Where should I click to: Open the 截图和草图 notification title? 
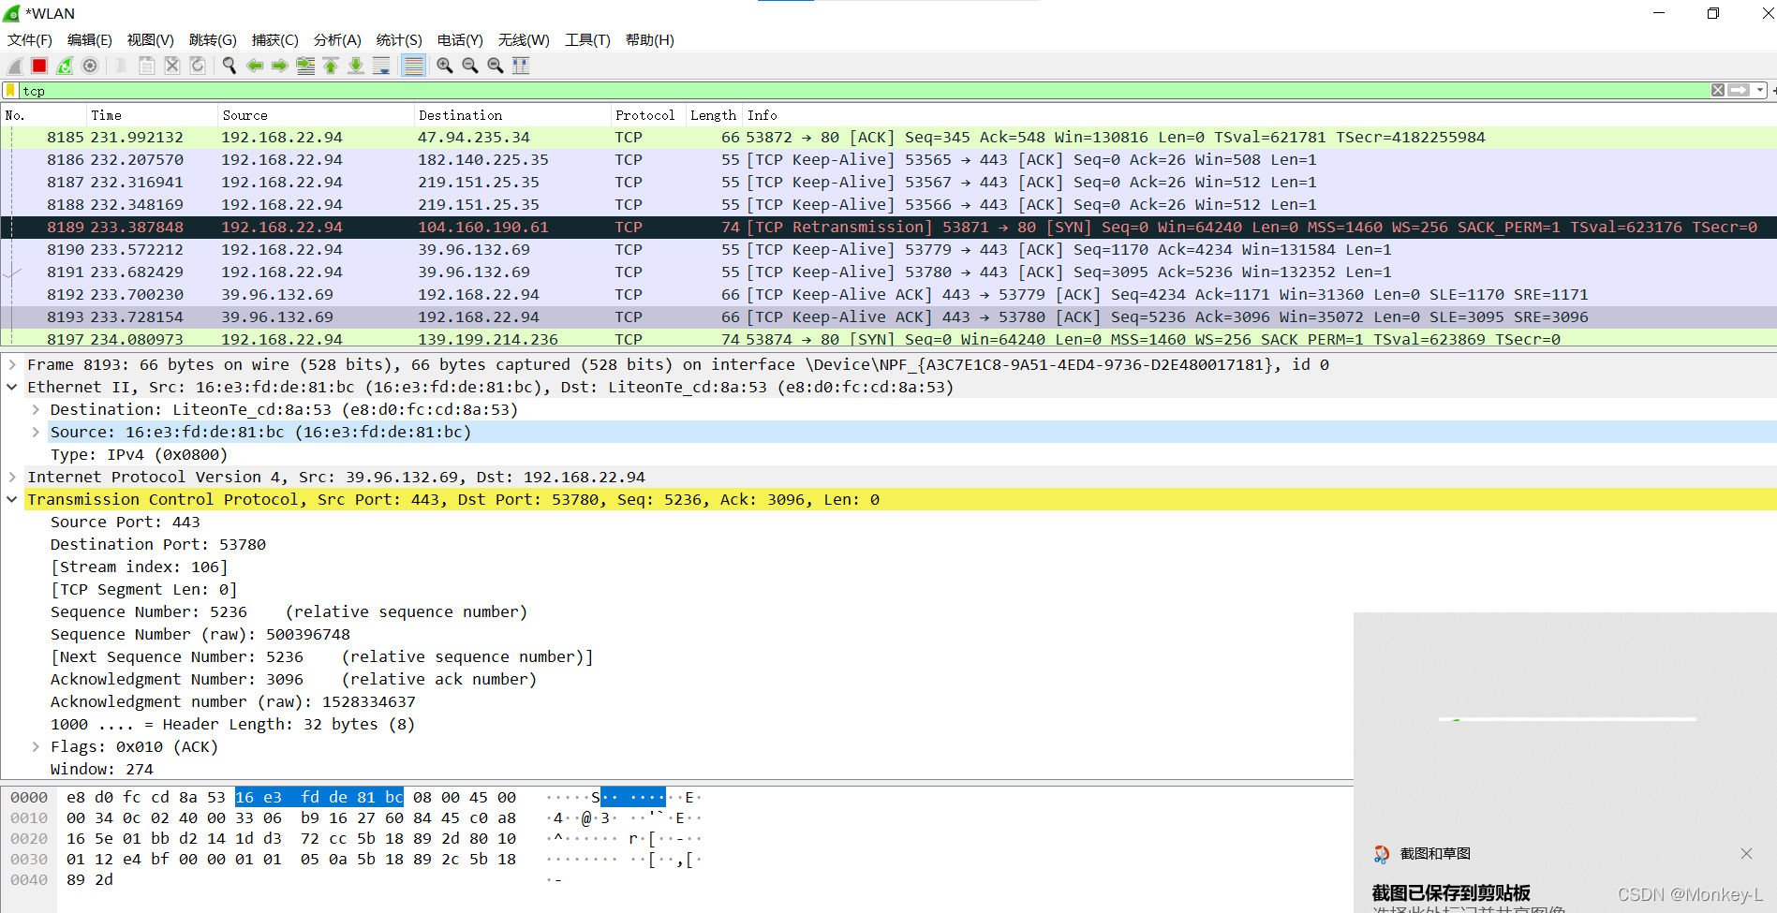(1434, 853)
